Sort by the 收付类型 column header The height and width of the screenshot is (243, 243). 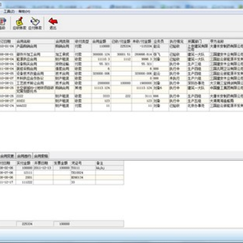tap(83, 42)
